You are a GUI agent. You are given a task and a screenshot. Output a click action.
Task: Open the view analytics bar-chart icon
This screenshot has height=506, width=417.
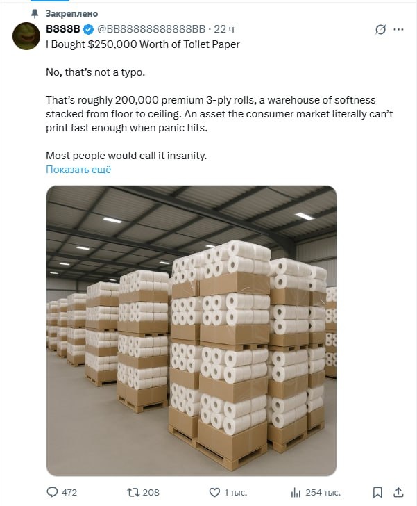pos(294,492)
